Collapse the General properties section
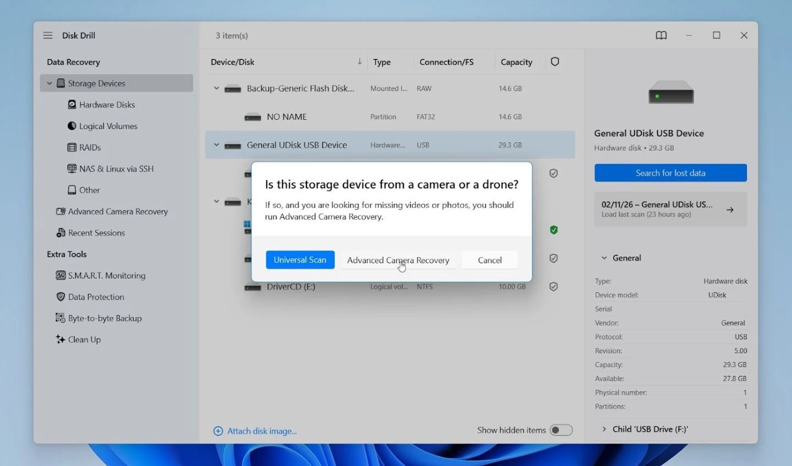This screenshot has height=466, width=792. coord(604,258)
